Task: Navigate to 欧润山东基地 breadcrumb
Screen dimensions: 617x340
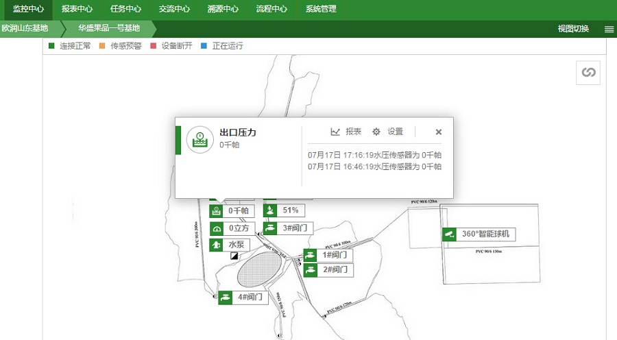Action: click(25, 29)
